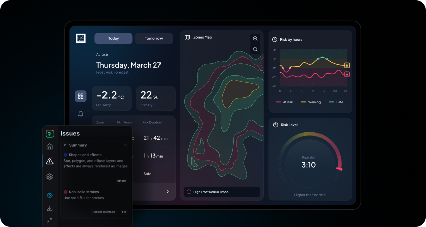
Task: Open the warning triangle Issues icon
Action: tap(50, 161)
